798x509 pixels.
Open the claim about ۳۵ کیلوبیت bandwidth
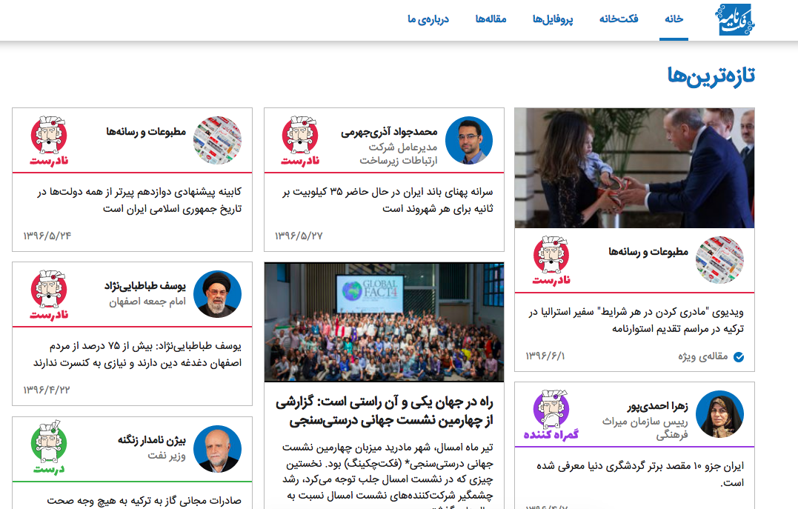(388, 200)
